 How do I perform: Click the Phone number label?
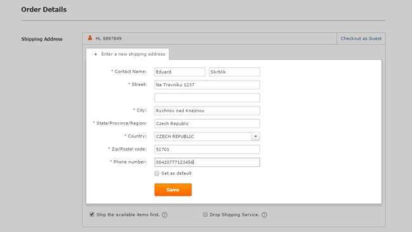[x=128, y=162]
